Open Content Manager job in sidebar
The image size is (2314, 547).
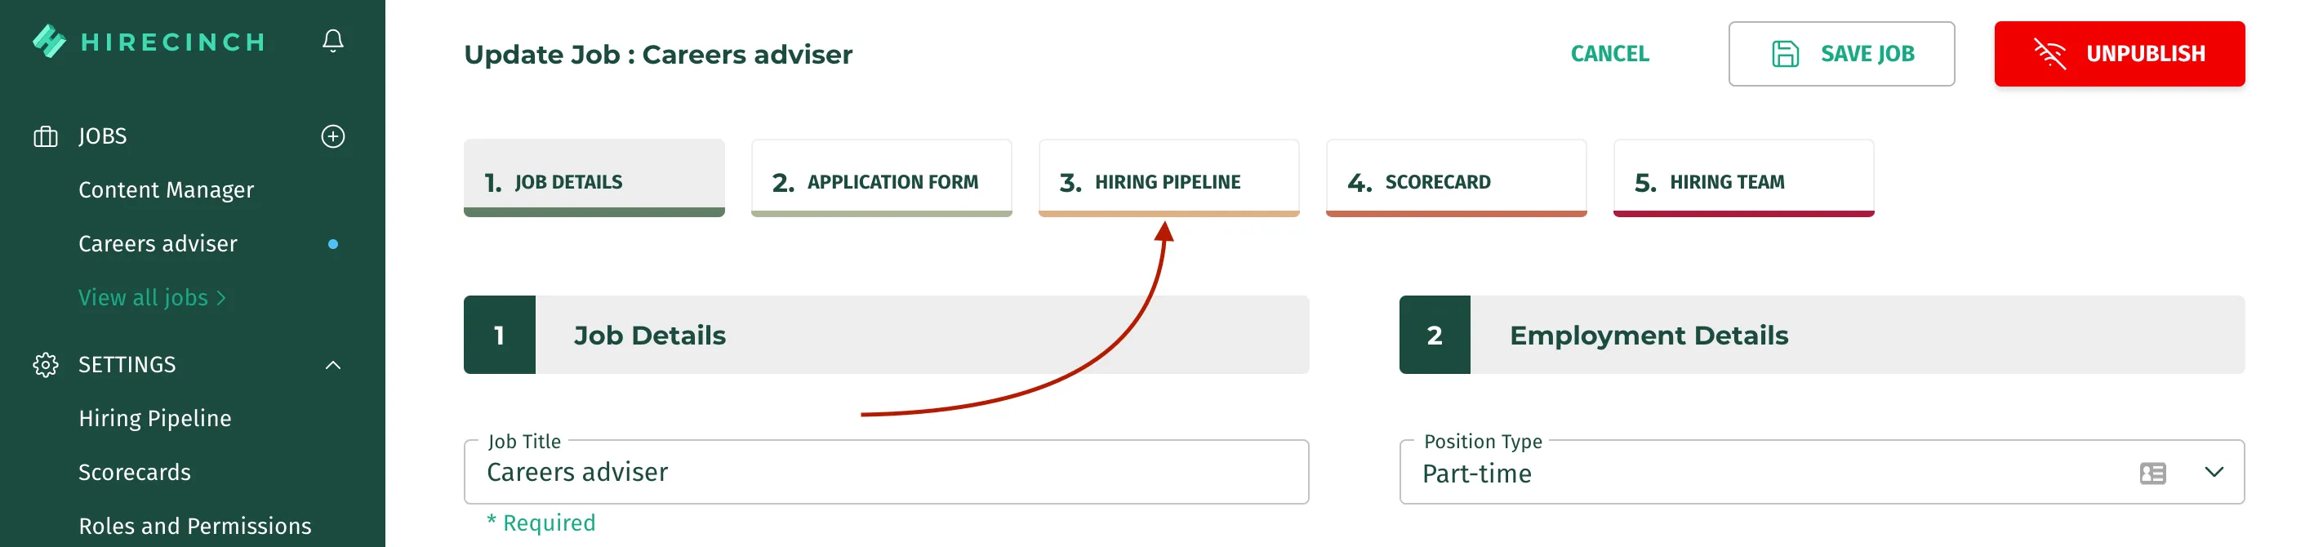[x=167, y=190]
